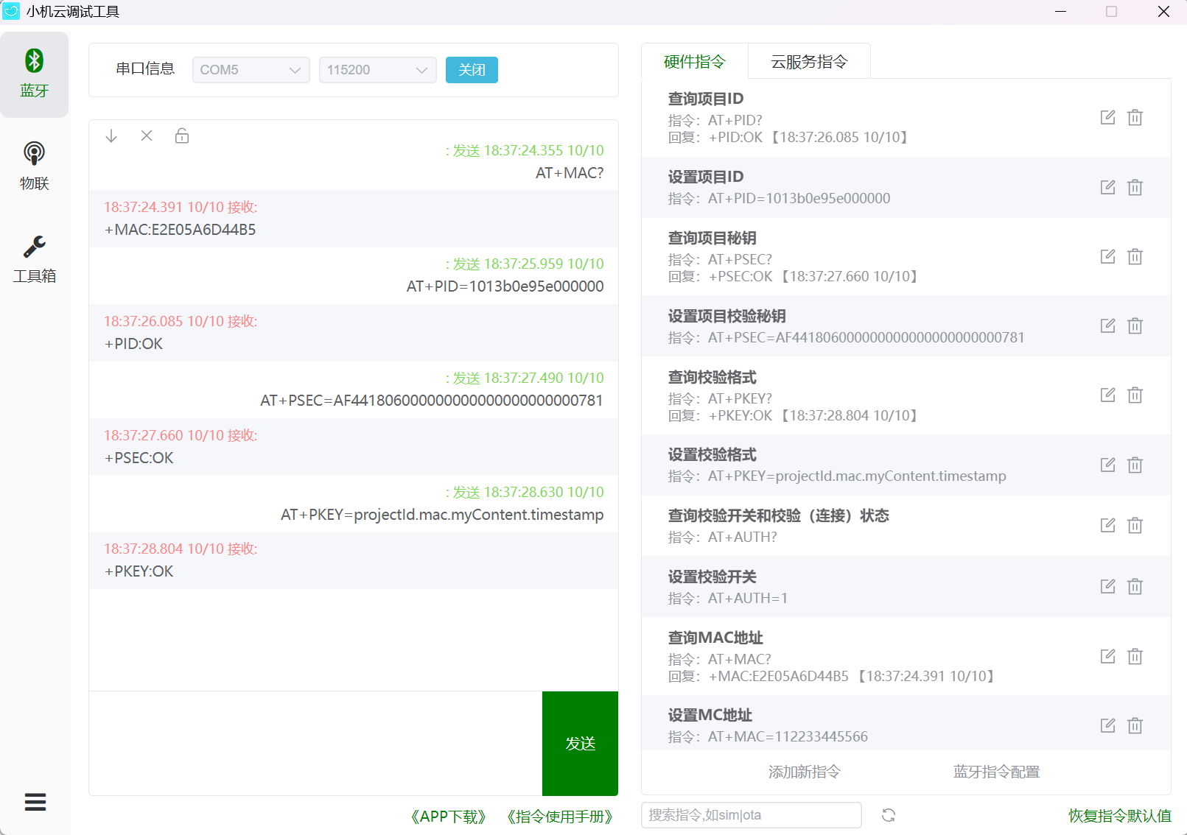Switch to the 云服务指令 tab
Image resolution: width=1187 pixels, height=835 pixels.
pos(809,62)
